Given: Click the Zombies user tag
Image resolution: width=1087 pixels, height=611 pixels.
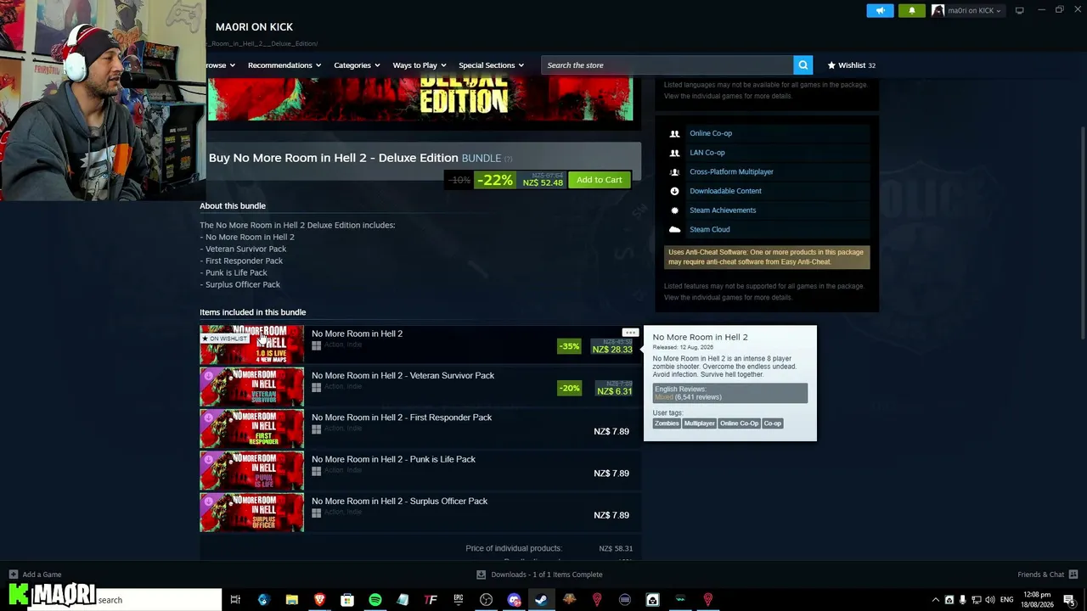Looking at the screenshot, I should (667, 423).
